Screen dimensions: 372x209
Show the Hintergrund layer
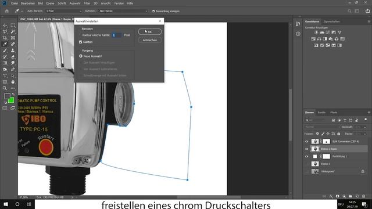[306, 171]
